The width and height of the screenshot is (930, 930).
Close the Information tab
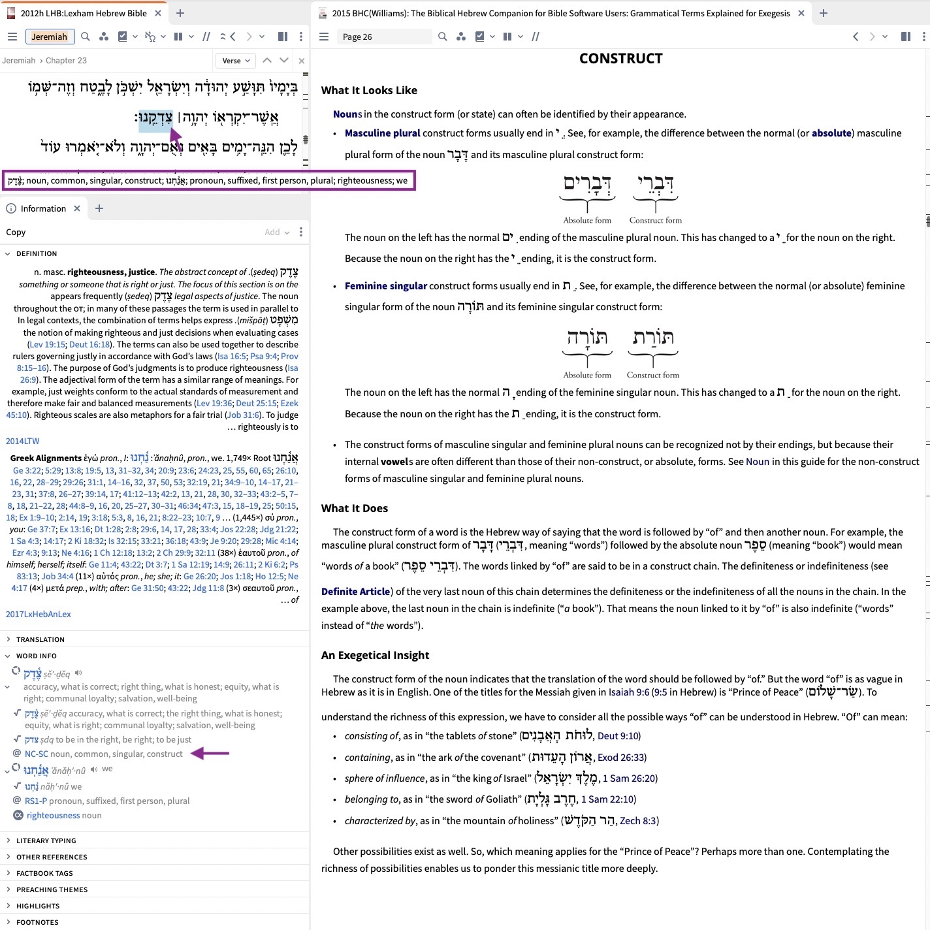pos(77,208)
